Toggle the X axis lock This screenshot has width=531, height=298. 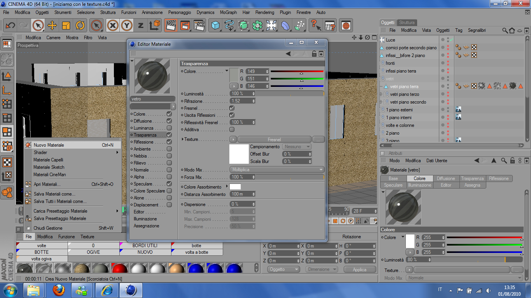click(113, 26)
